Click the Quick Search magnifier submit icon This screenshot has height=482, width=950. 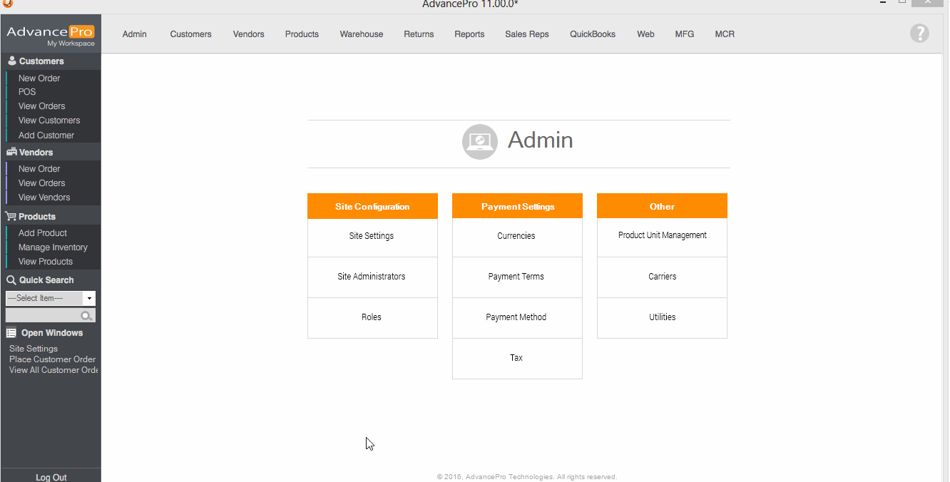86,316
